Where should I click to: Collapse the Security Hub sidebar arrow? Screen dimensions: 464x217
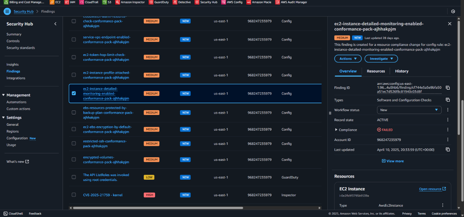[55, 24]
